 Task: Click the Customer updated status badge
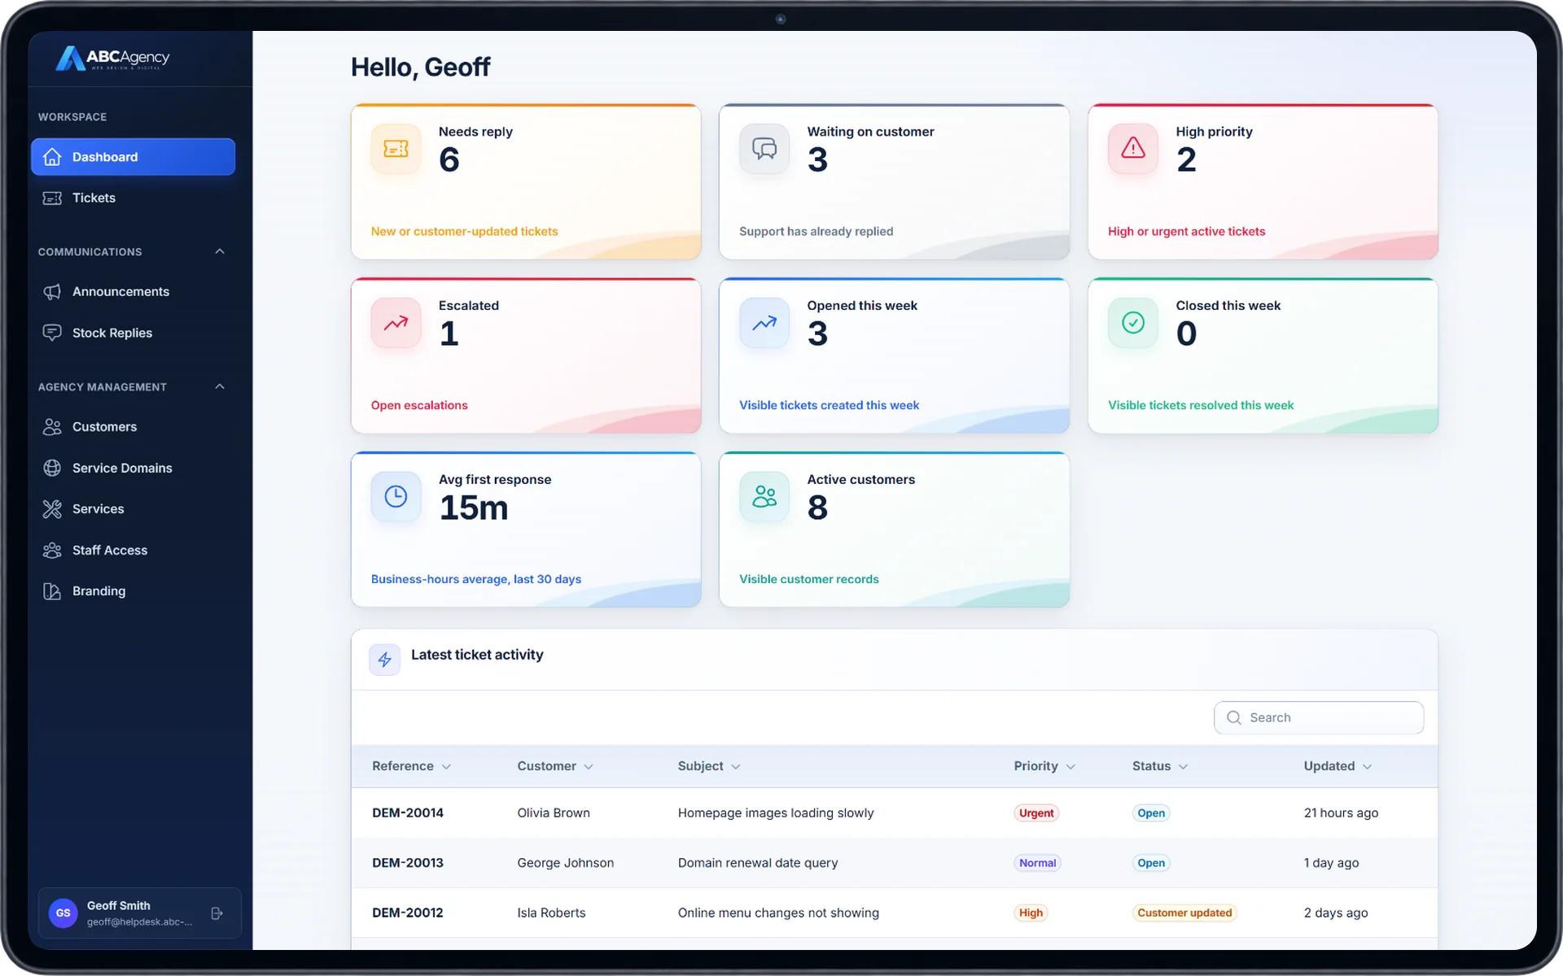[x=1184, y=913]
